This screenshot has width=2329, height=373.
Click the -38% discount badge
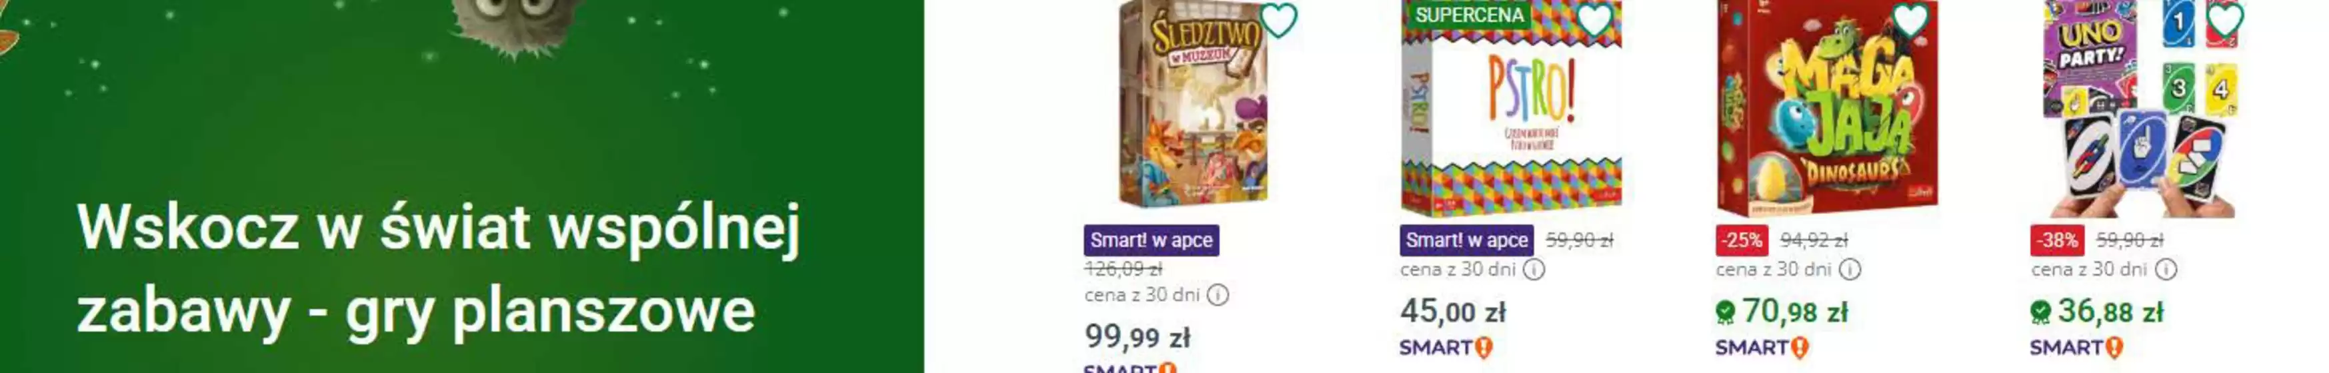click(2058, 240)
